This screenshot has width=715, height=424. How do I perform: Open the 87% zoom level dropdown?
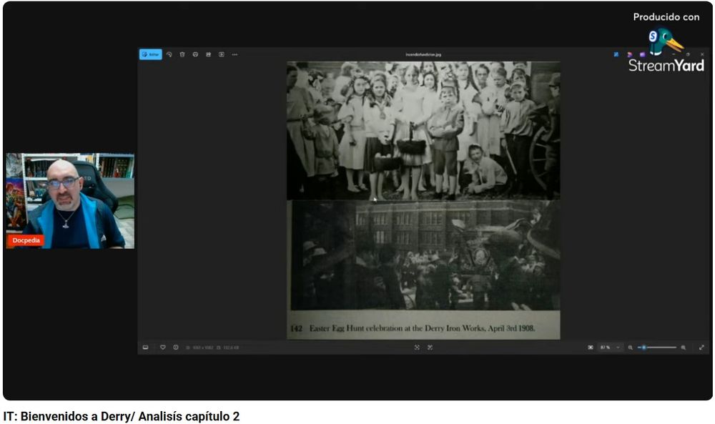611,347
